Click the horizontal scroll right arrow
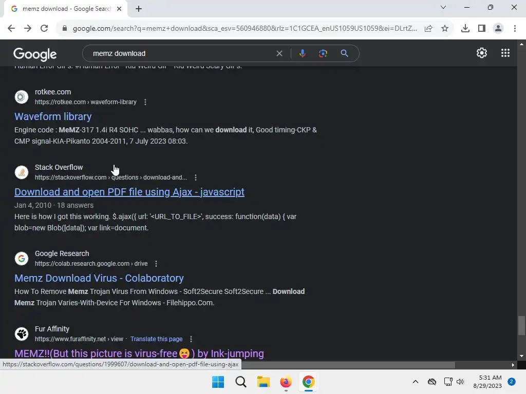This screenshot has height=394, width=526. coord(513,365)
